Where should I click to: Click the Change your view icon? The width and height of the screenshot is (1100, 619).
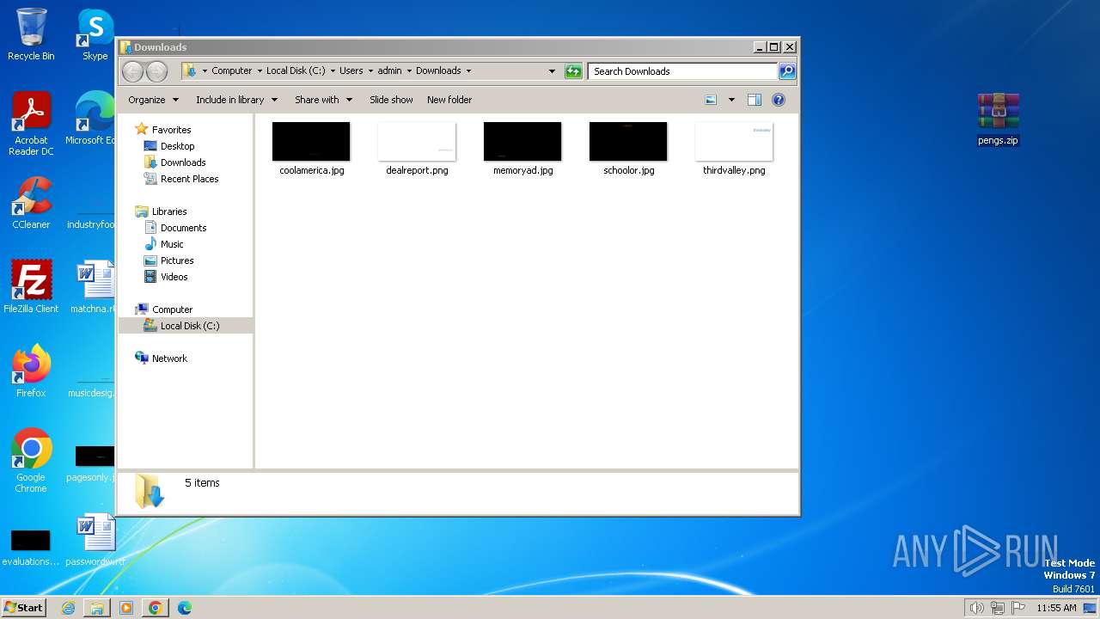coord(711,100)
